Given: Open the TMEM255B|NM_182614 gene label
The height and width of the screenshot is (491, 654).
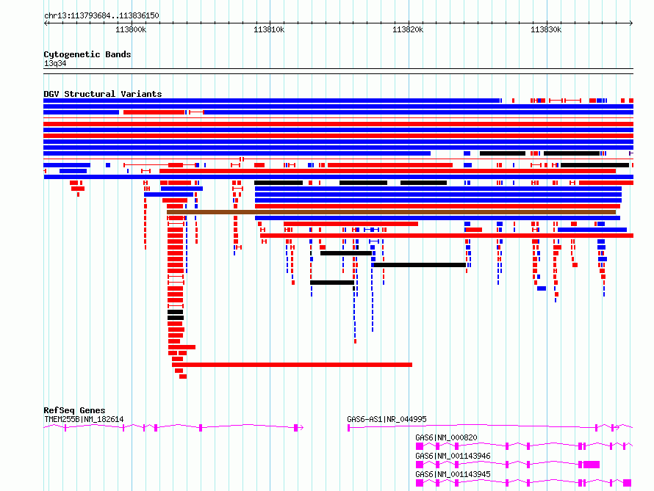Looking at the screenshot, I should pos(84,419).
